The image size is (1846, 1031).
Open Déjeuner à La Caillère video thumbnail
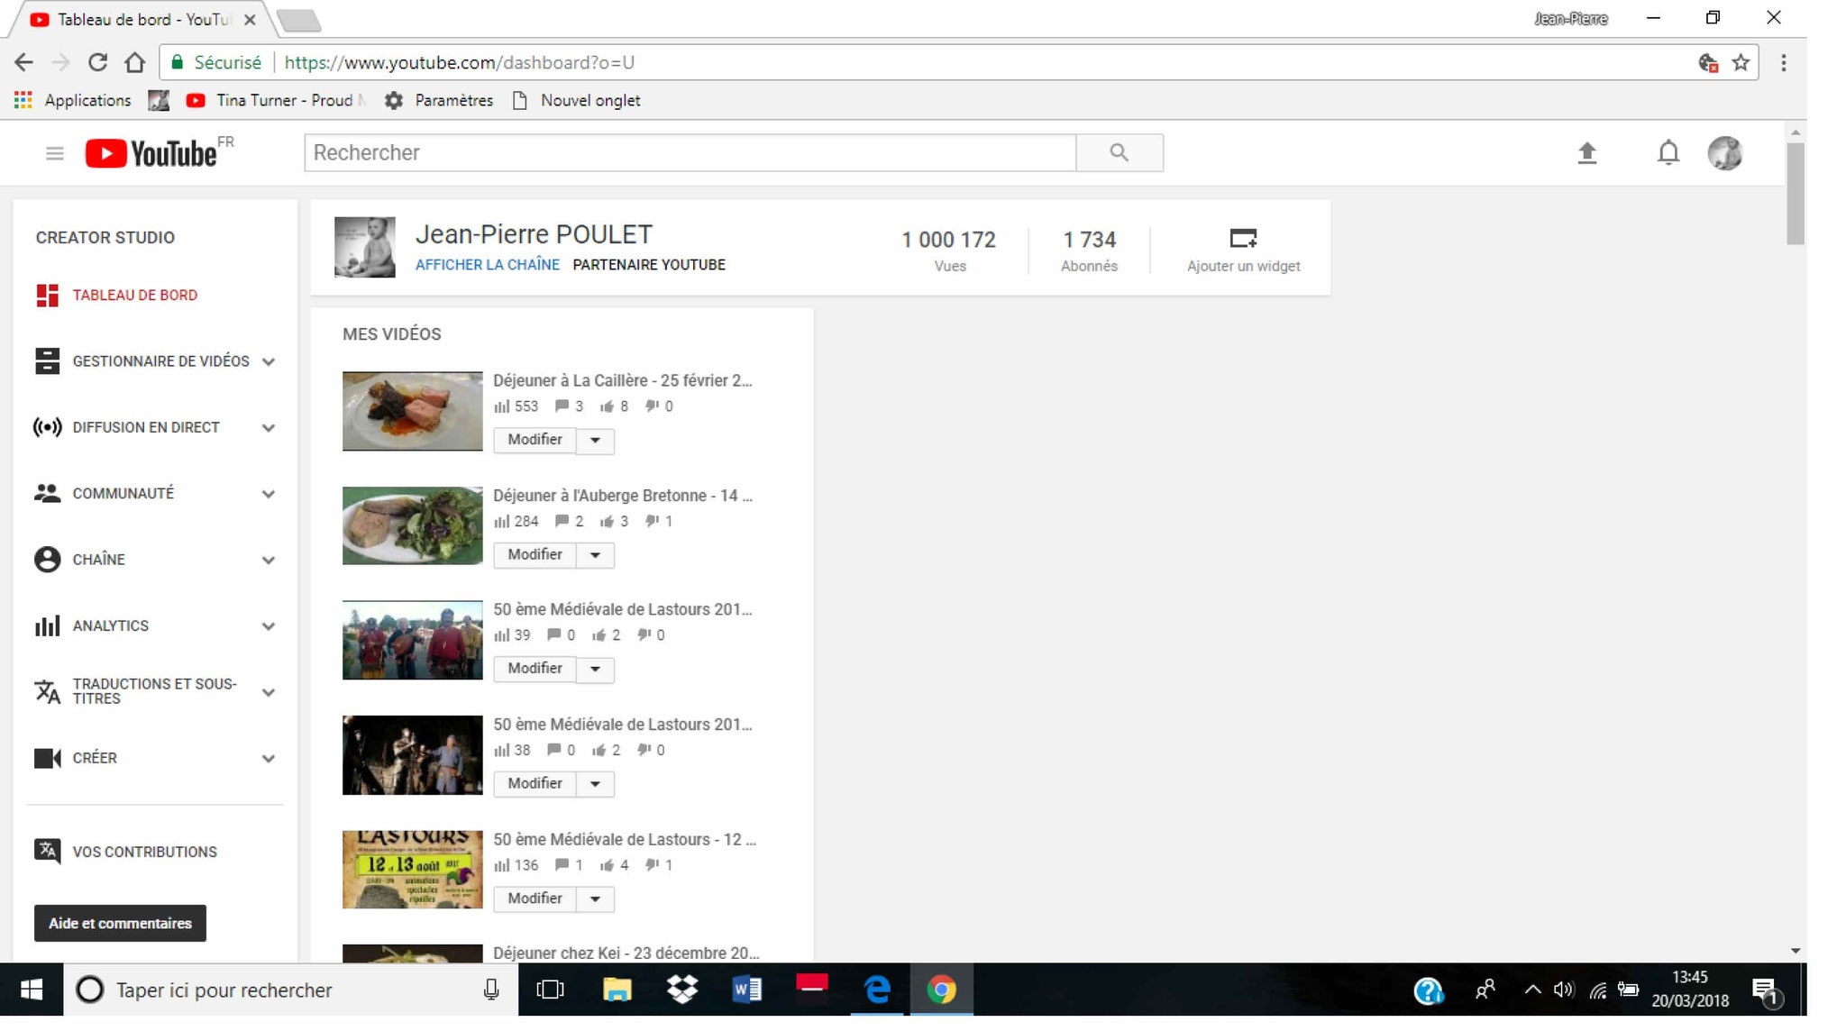click(412, 411)
